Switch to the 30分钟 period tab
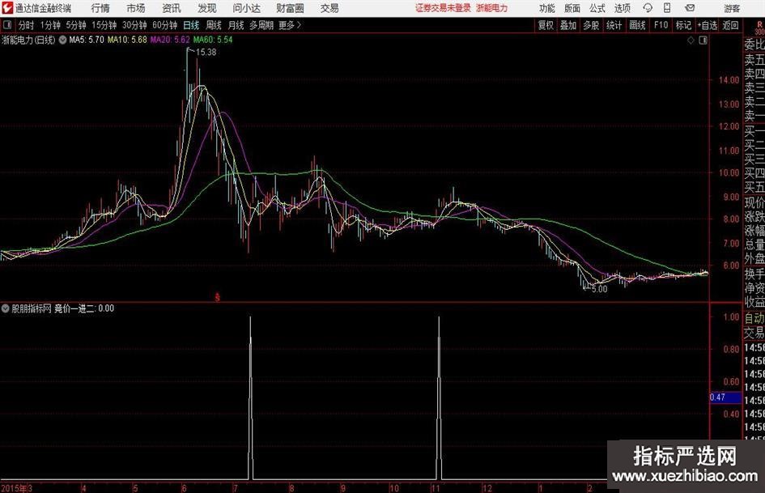This screenshot has height=493, width=765. pyautogui.click(x=134, y=25)
